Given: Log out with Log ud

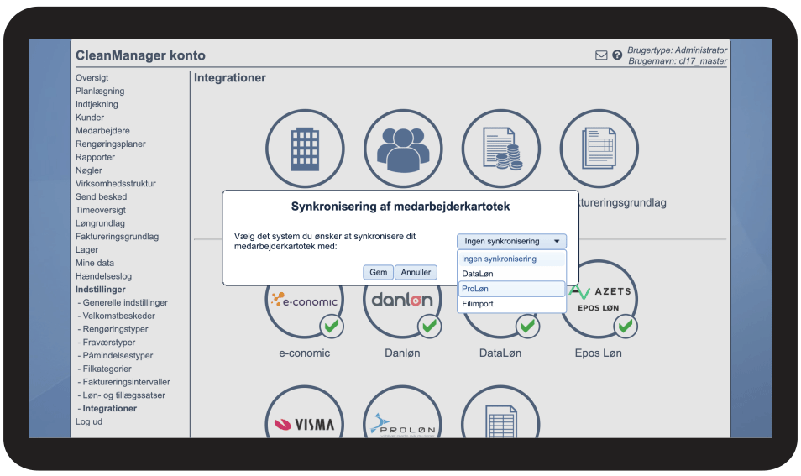Looking at the screenshot, I should click(89, 422).
